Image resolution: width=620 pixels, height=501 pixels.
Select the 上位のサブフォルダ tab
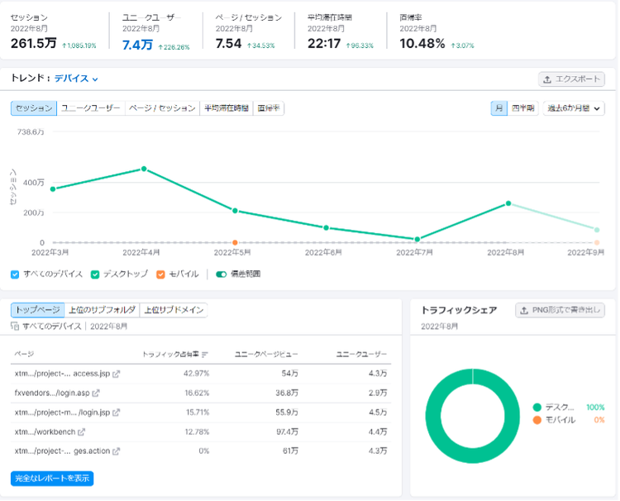coord(102,310)
